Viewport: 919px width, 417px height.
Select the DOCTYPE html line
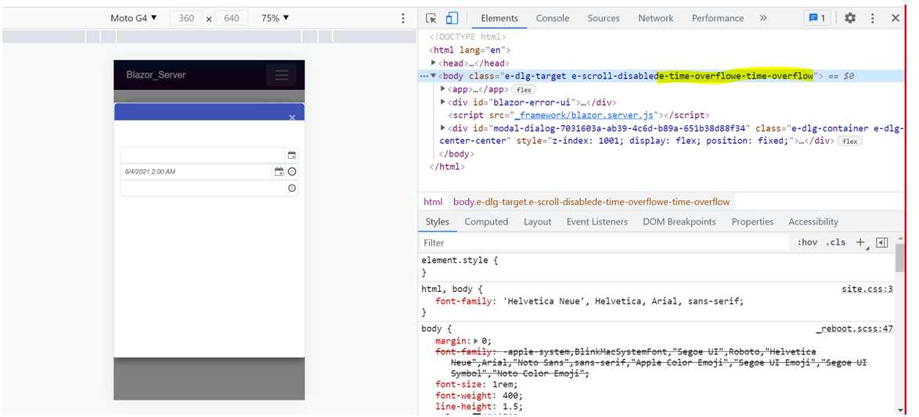pos(467,37)
